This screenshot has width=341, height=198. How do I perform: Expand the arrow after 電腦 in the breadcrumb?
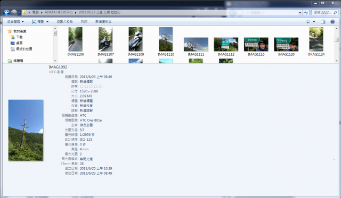[x=42, y=13]
